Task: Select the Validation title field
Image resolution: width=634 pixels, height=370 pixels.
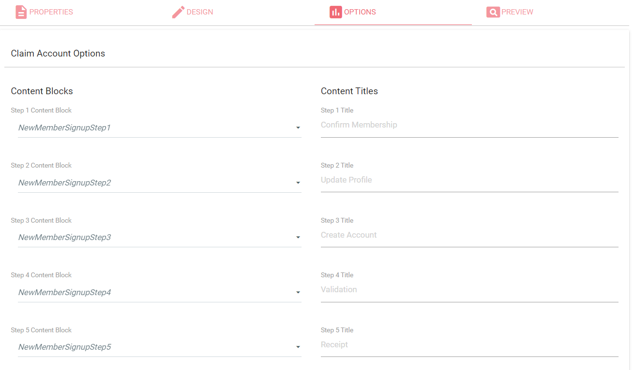Action: (x=469, y=290)
